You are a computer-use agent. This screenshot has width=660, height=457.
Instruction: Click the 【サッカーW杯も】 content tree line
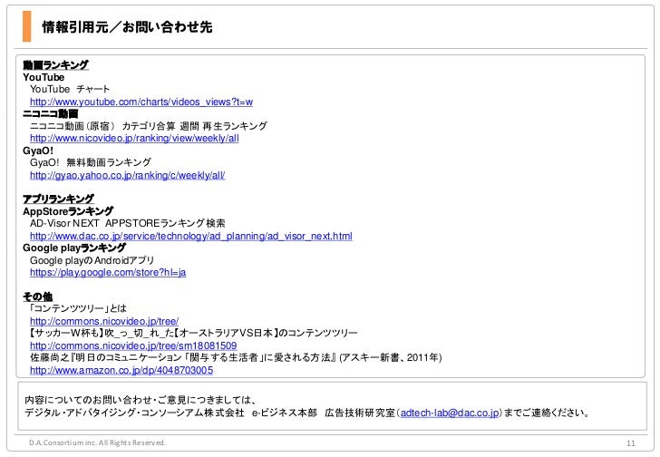click(194, 334)
